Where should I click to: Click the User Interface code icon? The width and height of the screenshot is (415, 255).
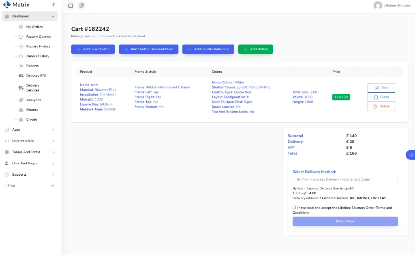click(x=7, y=141)
